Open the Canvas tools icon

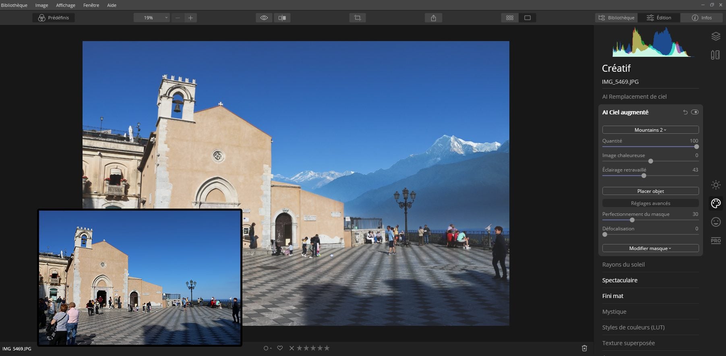point(716,55)
